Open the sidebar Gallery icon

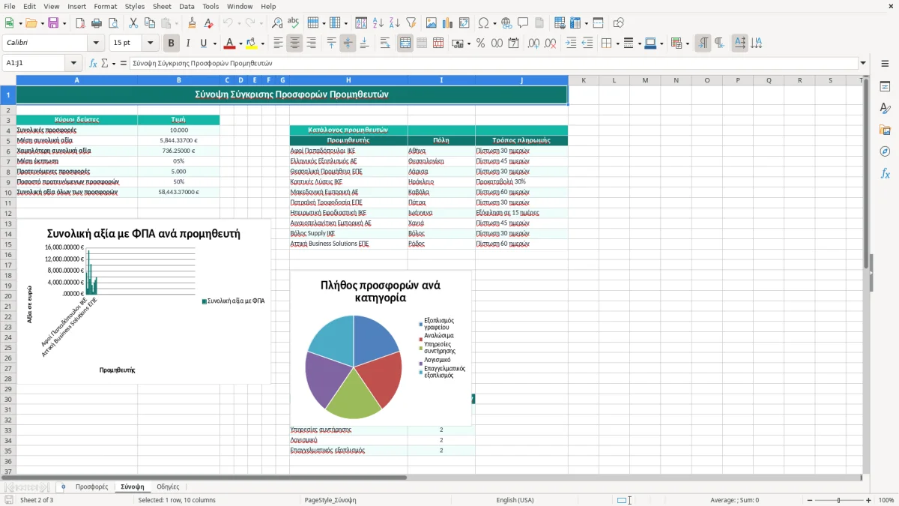[885, 130]
